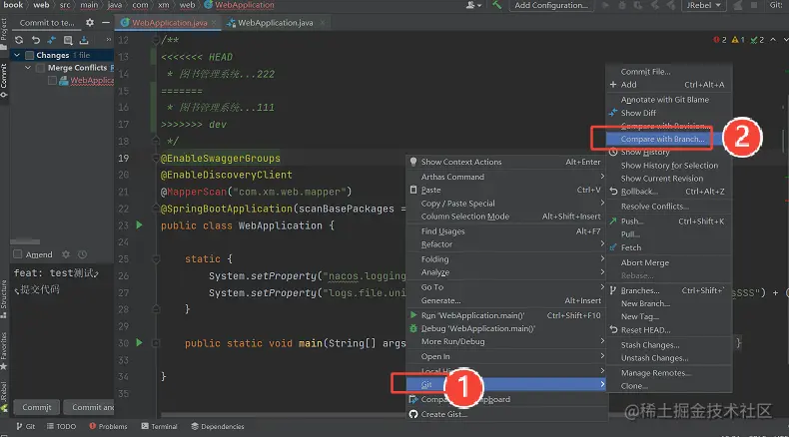Click 'web' breadcrumb after book

click(41, 5)
